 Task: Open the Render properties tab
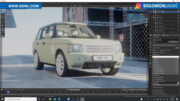pyautogui.click(x=150, y=42)
